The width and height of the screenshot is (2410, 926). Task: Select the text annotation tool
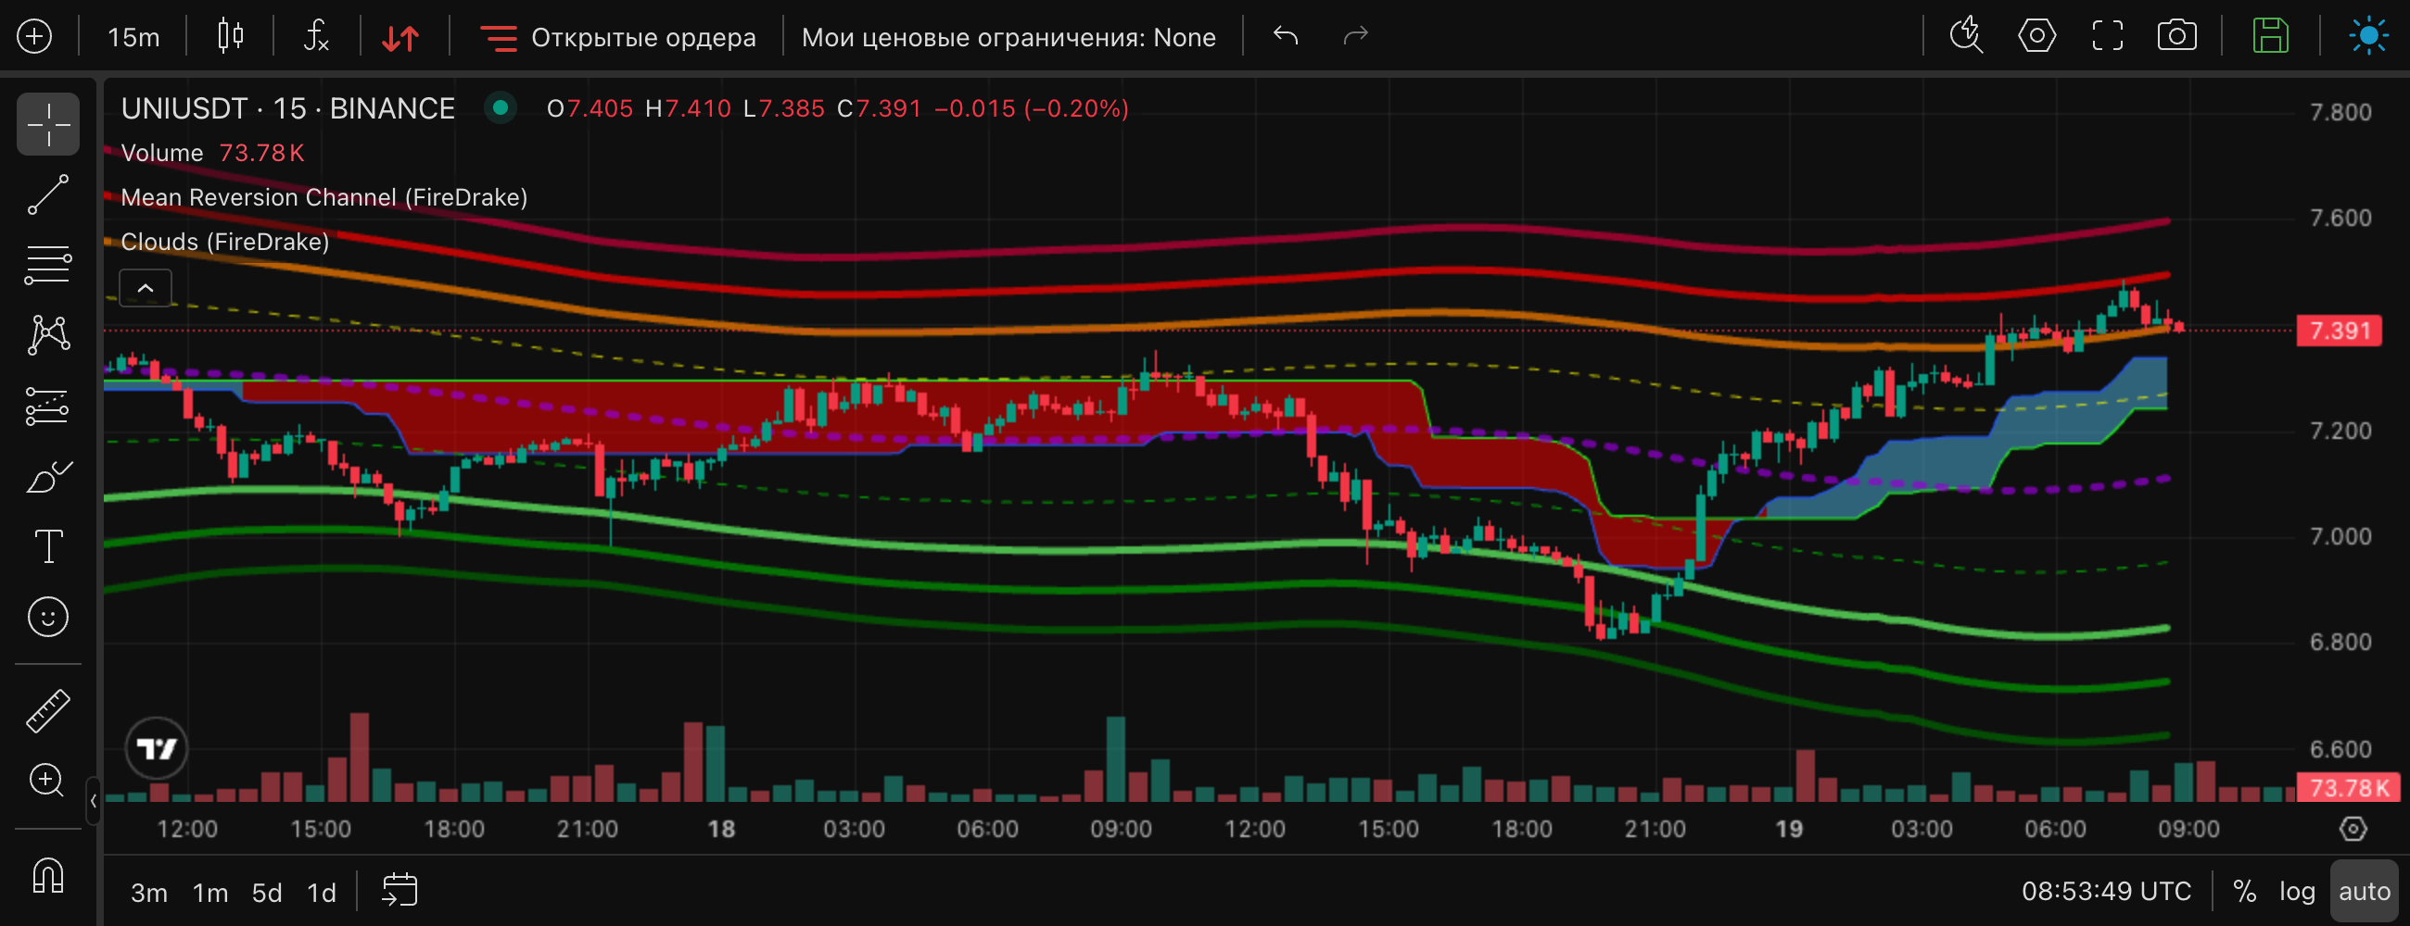pos(47,546)
